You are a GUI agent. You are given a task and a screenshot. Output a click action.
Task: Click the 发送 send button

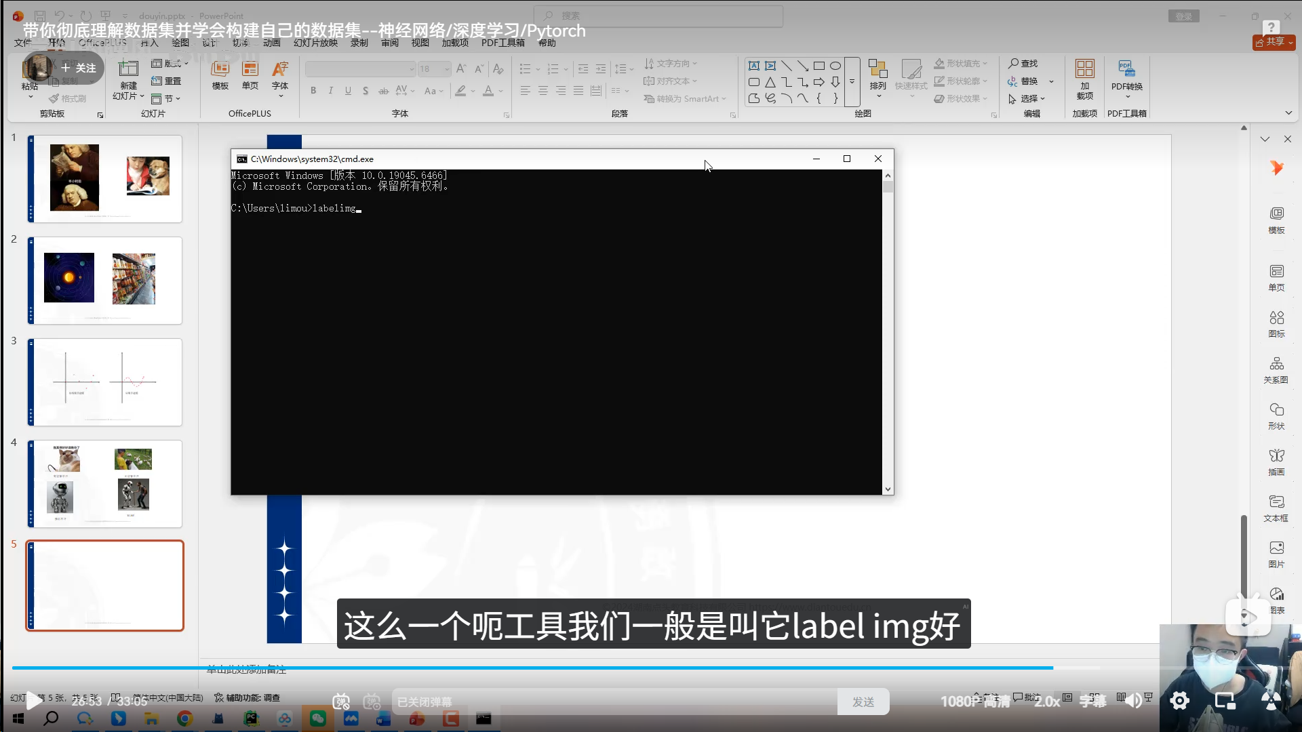[863, 701]
